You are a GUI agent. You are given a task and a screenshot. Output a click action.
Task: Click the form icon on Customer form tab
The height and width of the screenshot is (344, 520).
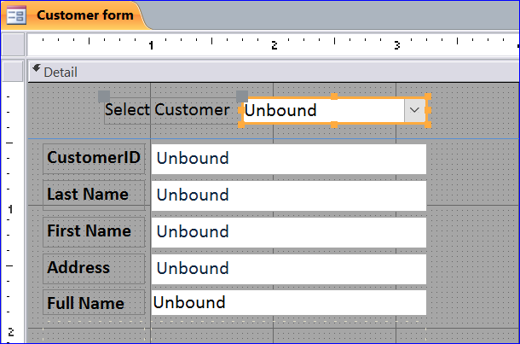16,15
